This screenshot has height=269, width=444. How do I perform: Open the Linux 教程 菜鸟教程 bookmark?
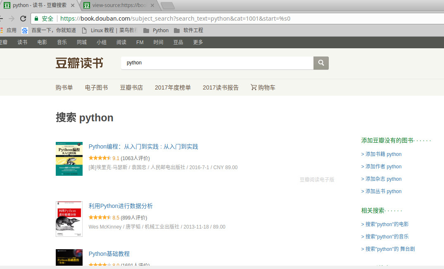pos(109,30)
